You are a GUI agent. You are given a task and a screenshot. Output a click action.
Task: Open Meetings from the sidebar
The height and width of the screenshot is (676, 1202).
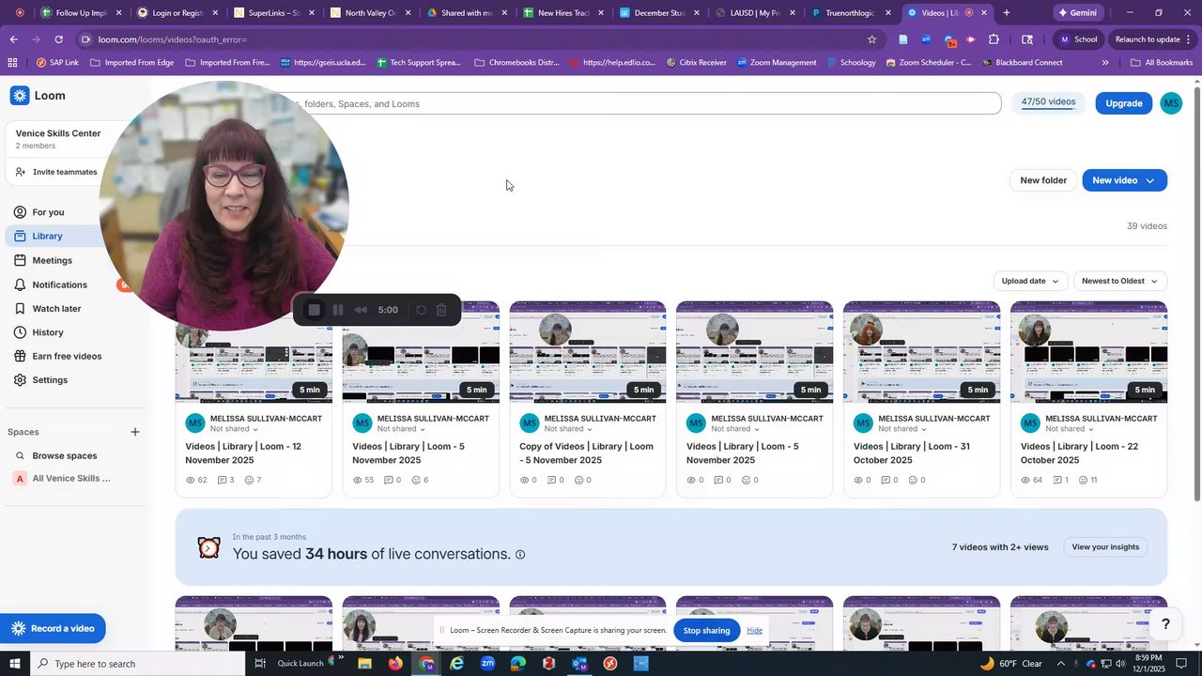click(x=52, y=260)
